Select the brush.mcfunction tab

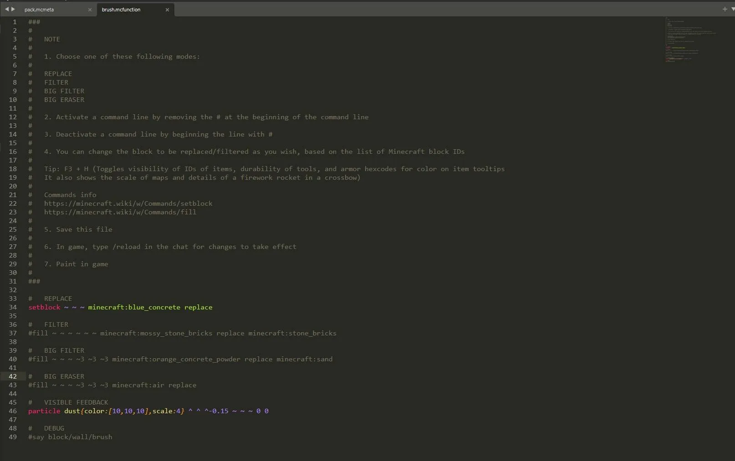tap(121, 10)
